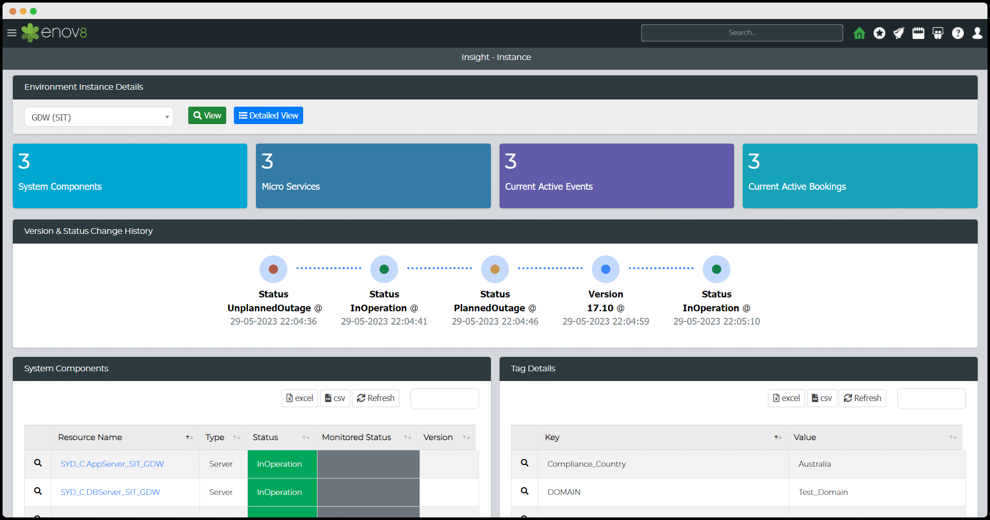Open the hamburger navigation menu
This screenshot has height=520, width=990.
point(12,33)
